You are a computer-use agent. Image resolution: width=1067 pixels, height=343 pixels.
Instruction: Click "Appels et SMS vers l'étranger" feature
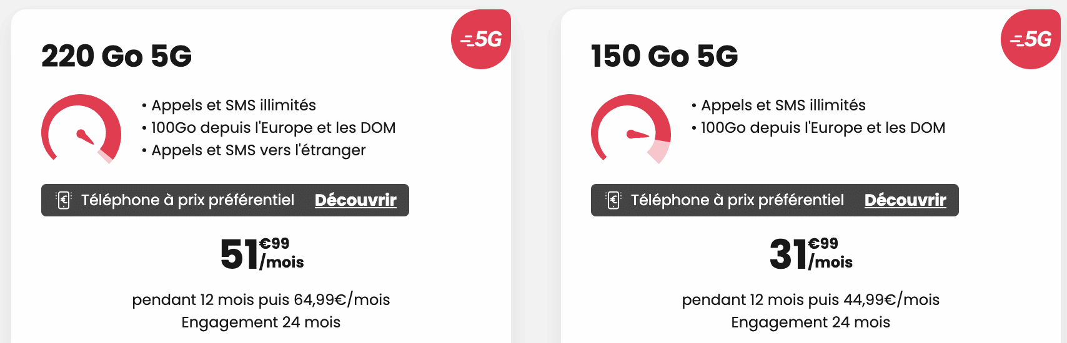[258, 150]
